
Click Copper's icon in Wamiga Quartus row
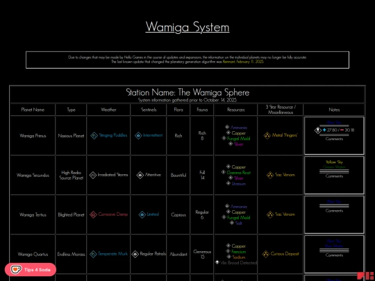pyautogui.click(x=228, y=246)
